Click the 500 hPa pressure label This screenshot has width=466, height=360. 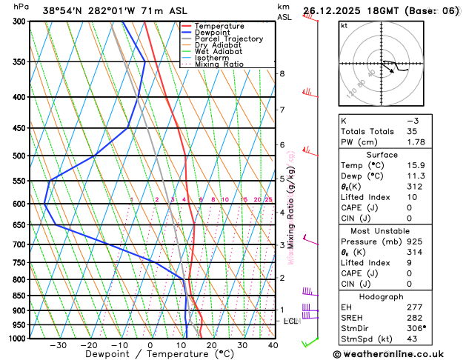(x=21, y=156)
